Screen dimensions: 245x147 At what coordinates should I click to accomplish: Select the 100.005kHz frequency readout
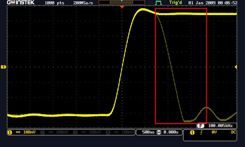(x=220, y=126)
